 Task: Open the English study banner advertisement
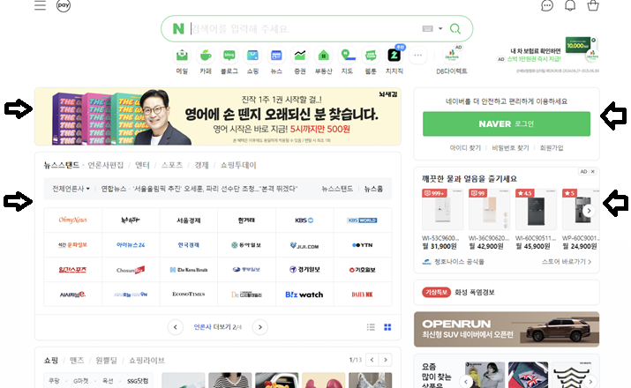tap(218, 116)
